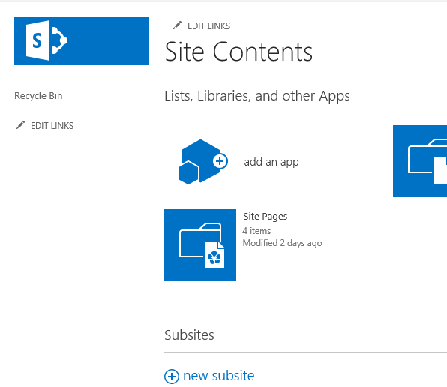Click the '4 items' text
This screenshot has height=387, width=447.
pyautogui.click(x=256, y=231)
